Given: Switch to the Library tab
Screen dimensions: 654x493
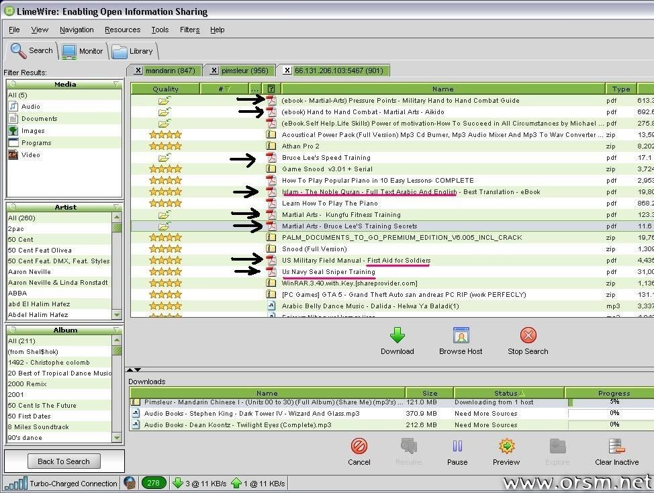Looking at the screenshot, I should point(133,51).
